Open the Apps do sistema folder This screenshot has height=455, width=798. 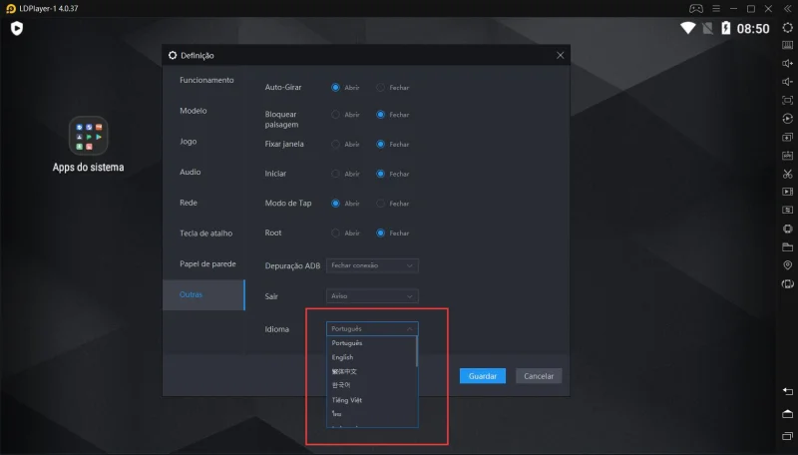tap(88, 136)
